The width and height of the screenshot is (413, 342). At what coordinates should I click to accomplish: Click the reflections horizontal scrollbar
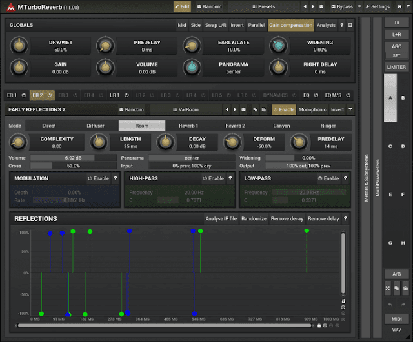point(165,325)
